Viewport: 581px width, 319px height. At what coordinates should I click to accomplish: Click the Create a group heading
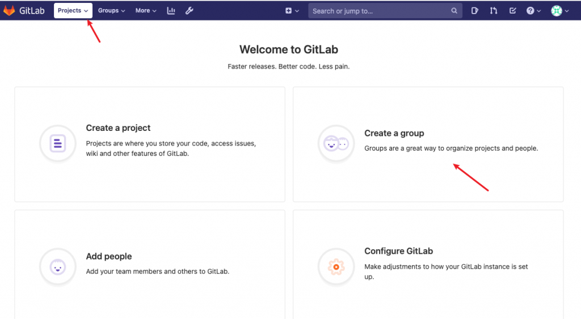pyautogui.click(x=394, y=133)
